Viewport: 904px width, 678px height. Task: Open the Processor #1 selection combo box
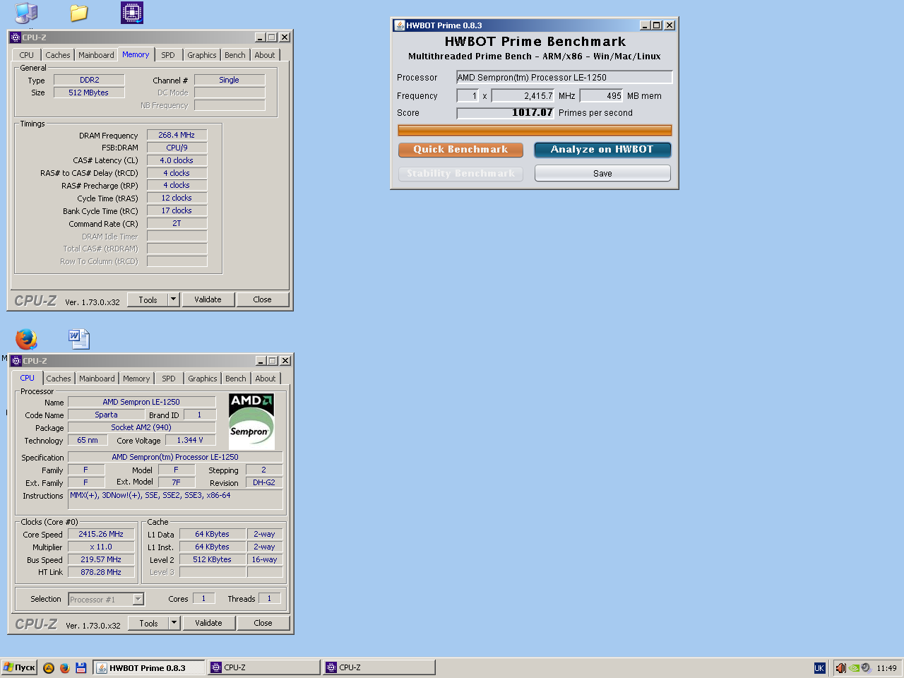[106, 600]
